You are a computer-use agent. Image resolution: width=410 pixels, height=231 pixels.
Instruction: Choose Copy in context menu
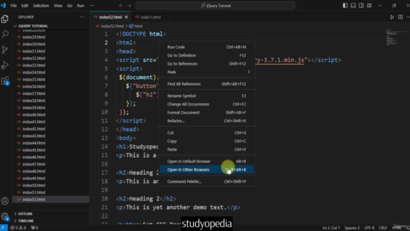206,141
